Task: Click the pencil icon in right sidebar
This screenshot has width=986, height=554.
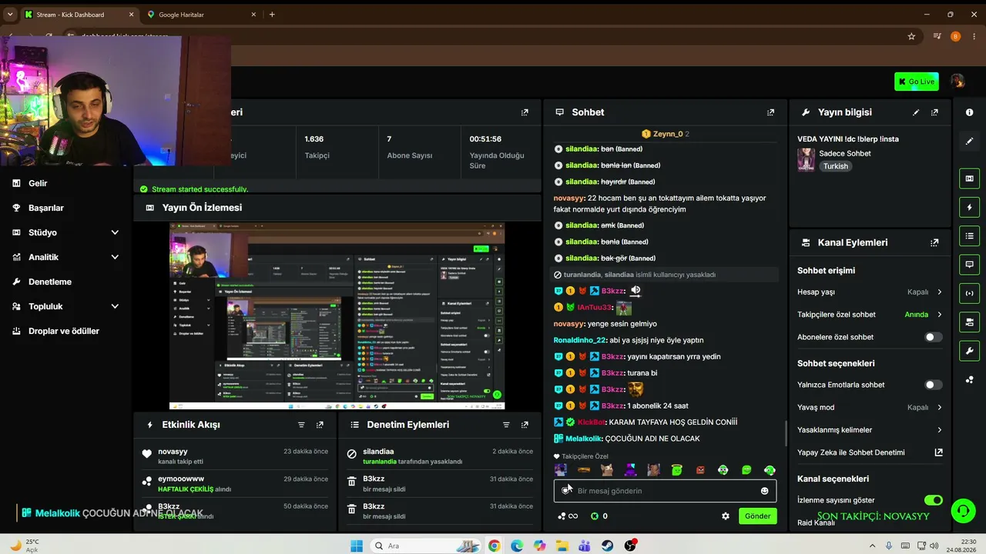Action: pyautogui.click(x=970, y=142)
